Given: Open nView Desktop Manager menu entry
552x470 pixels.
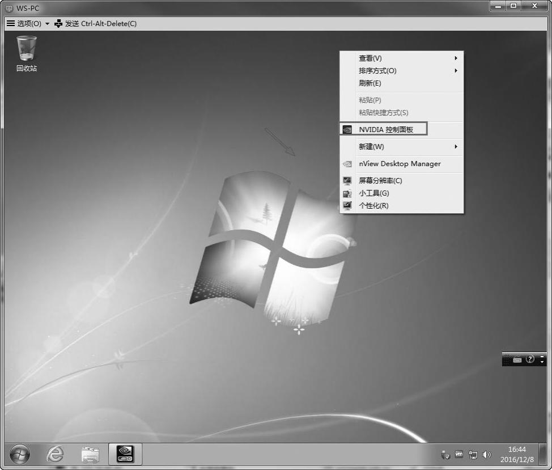Looking at the screenshot, I should click(400, 164).
